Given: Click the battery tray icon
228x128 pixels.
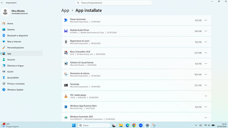Looking at the screenshot, I should (213, 125).
